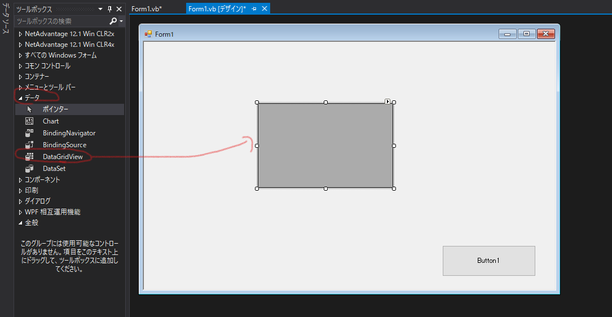
Task: Pin the Form1.vb [デザイン] tab
Action: [254, 9]
